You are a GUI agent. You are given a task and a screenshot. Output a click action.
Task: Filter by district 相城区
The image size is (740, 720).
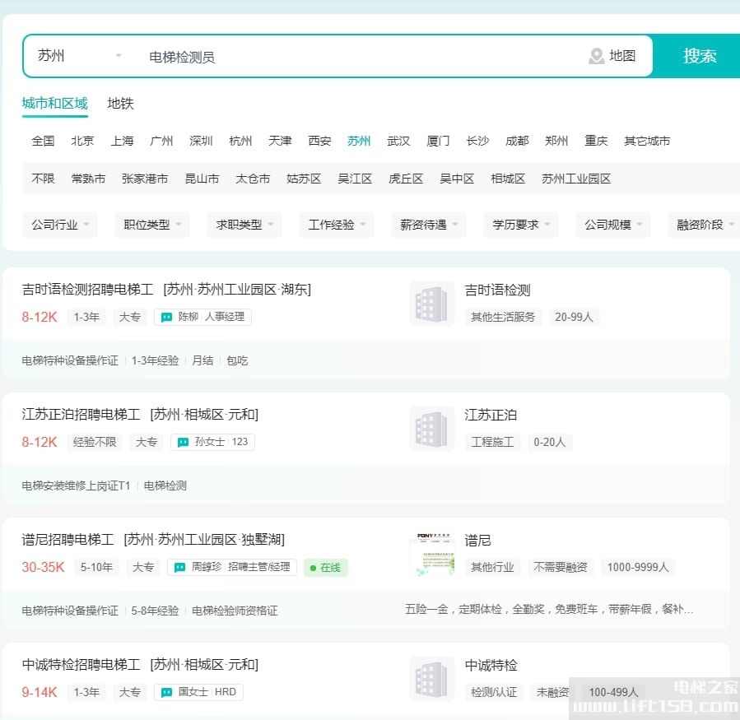508,179
